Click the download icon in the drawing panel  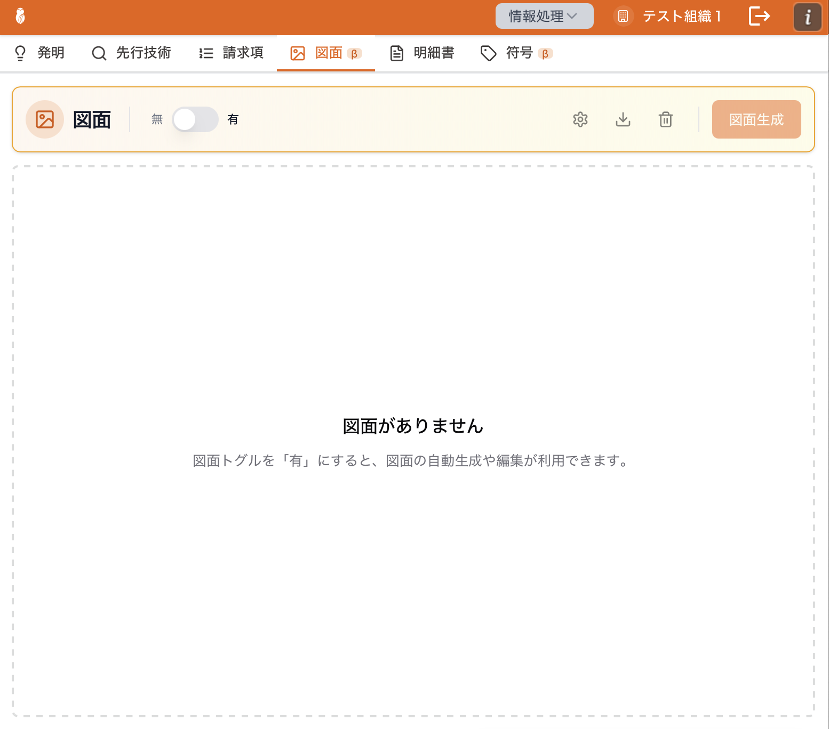623,119
